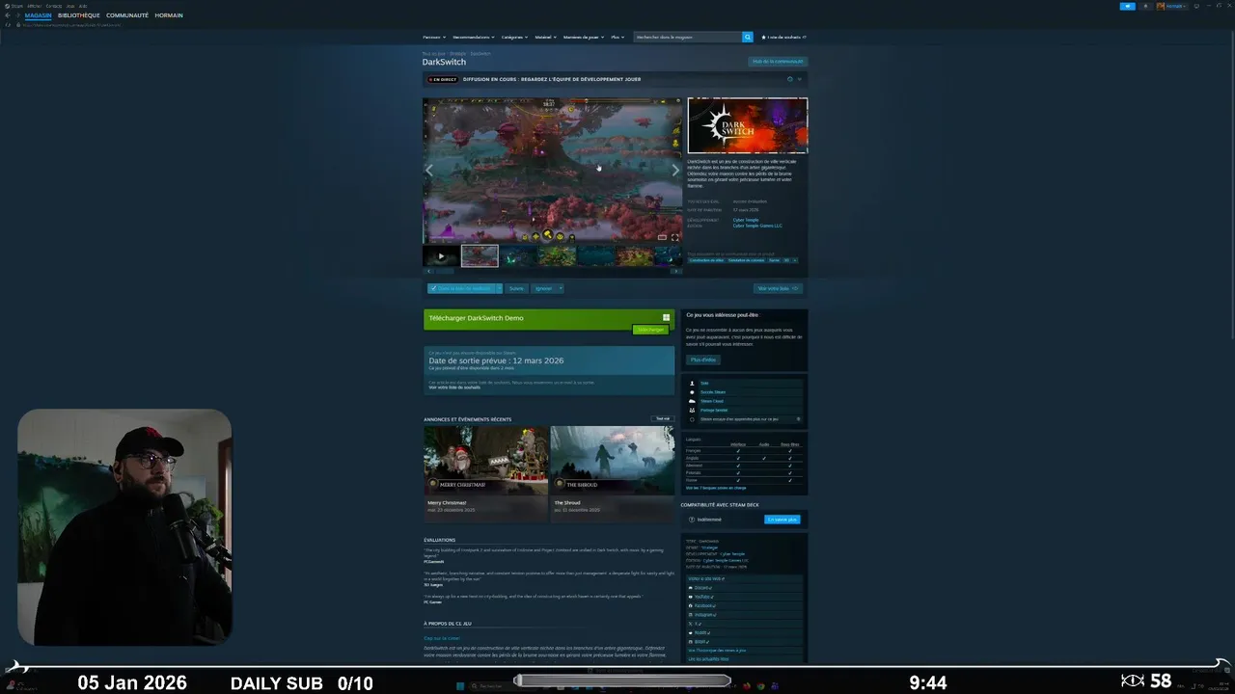Viewport: 1235px width, 694px height.
Task: Expand the Catégories store menu
Action: click(x=514, y=37)
